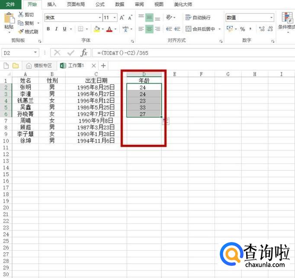Viewport: 295px width, 278px height.
Task: Activate the Format Painter brush
Action: [x=21, y=32]
